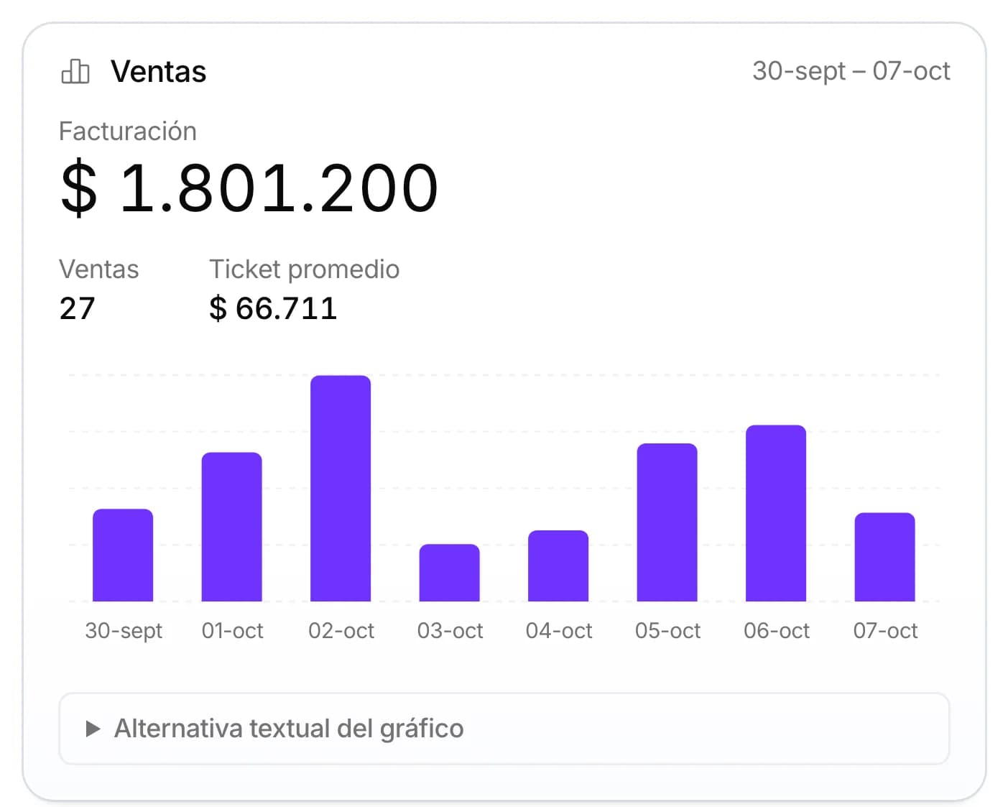
Task: Click the 01-oct axis label
Action: point(233,631)
